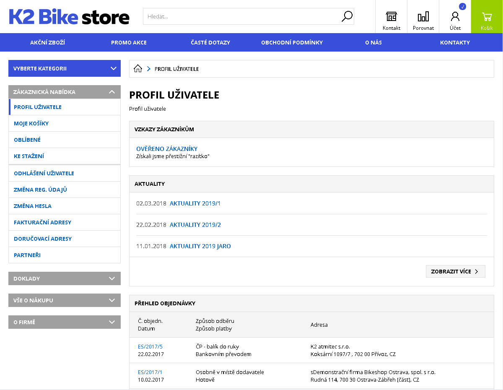Viewport: 503px width, 390px height.
Task: Click the 'K2 atmitec s.r.o.' address cell
Action: click(x=330, y=347)
